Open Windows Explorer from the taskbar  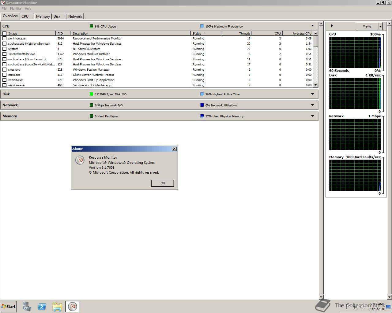click(x=57, y=307)
